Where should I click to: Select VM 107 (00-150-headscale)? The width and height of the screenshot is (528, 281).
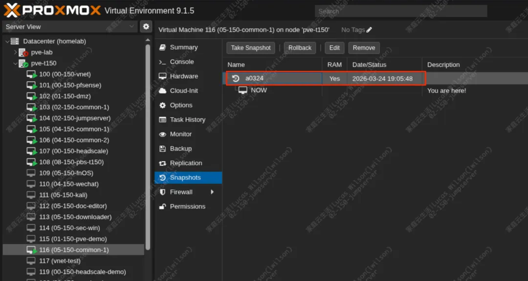click(74, 151)
